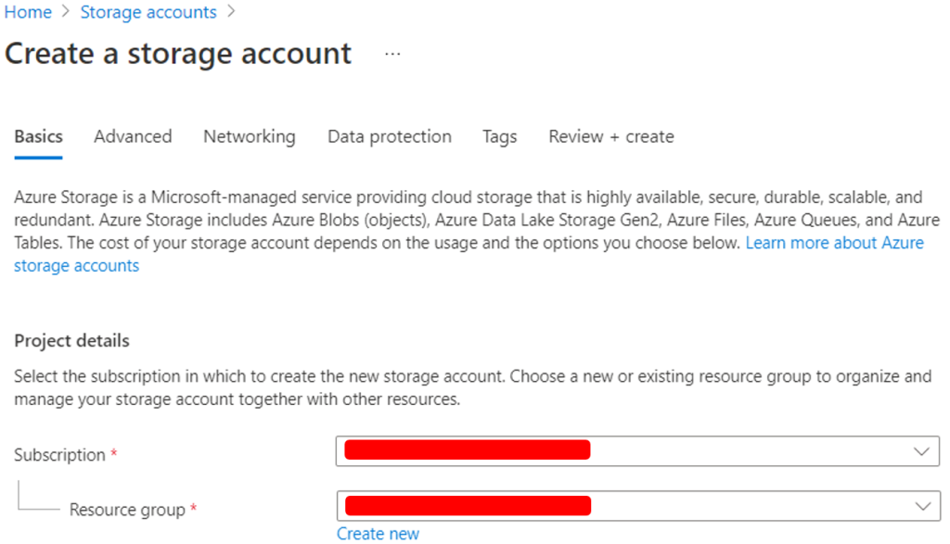Screen dimensions: 950x544
Task: Click the Project details heading
Action: 71,341
